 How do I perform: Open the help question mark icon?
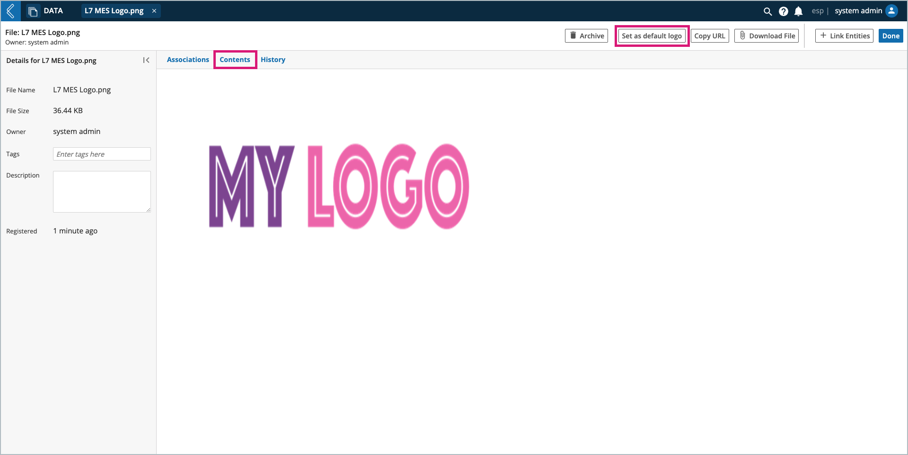(784, 11)
